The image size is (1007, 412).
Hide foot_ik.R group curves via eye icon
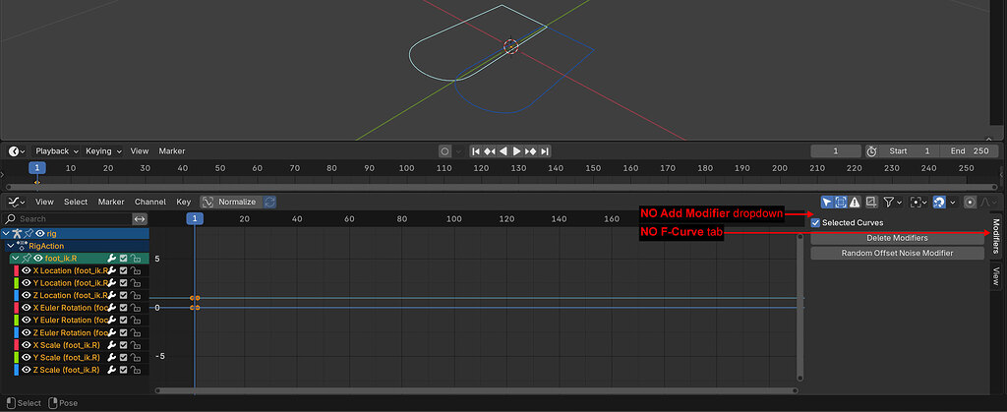[38, 258]
